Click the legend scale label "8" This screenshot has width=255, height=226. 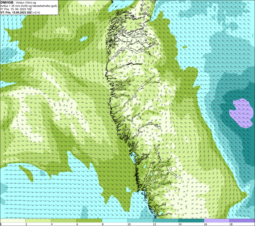click(x=103, y=224)
